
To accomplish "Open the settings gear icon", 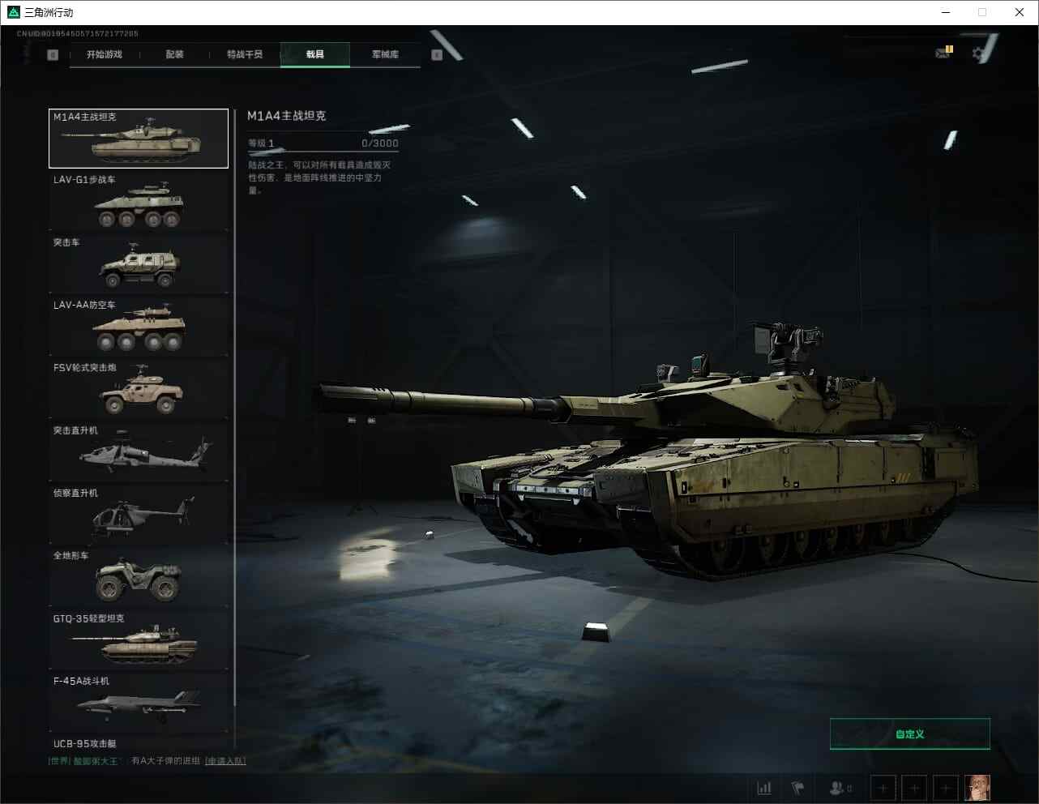I will click(979, 53).
